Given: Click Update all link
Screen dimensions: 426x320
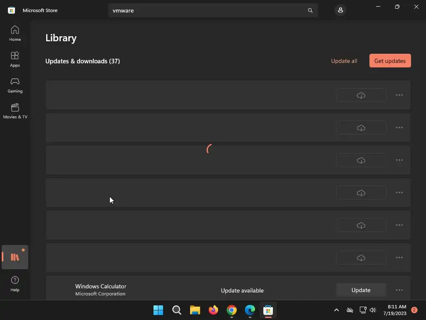Looking at the screenshot, I should (344, 61).
